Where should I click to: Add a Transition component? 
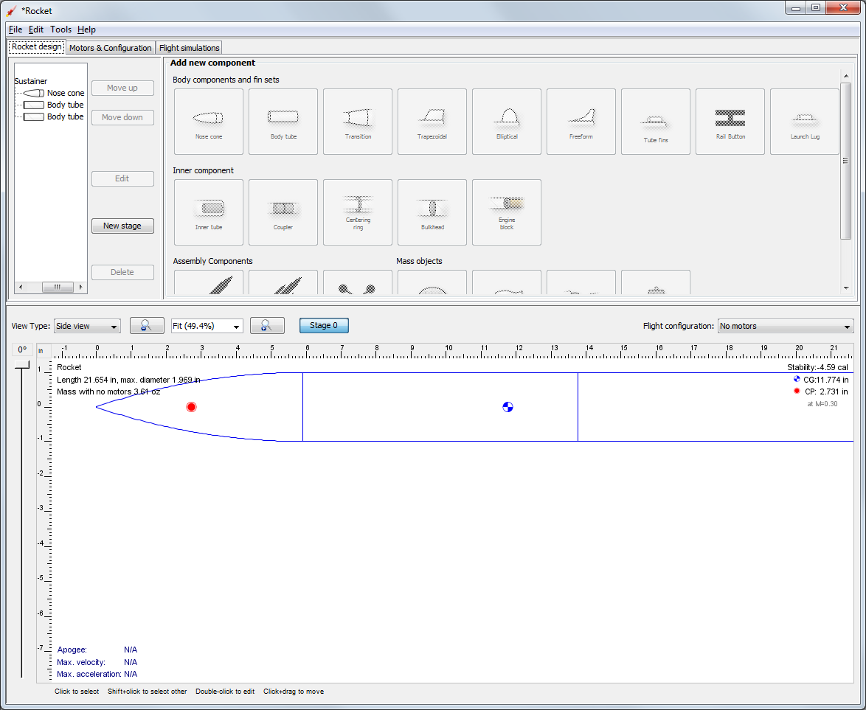[x=357, y=122]
